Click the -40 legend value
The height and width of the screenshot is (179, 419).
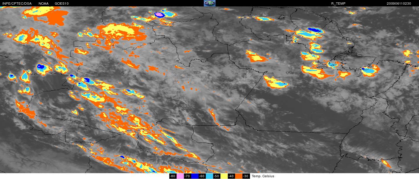[231, 176]
